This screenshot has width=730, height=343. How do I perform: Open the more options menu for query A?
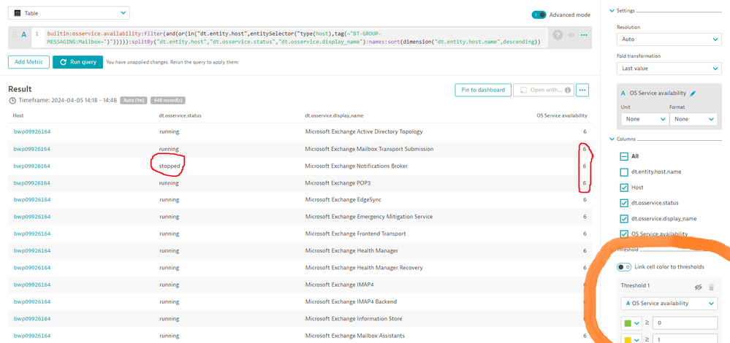tap(584, 35)
